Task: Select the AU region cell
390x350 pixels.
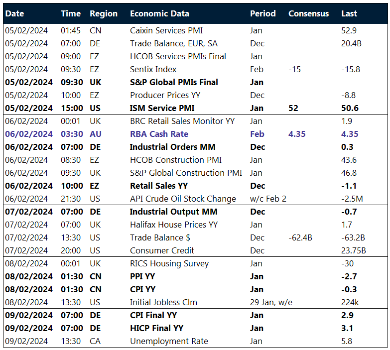Action: click(x=96, y=134)
